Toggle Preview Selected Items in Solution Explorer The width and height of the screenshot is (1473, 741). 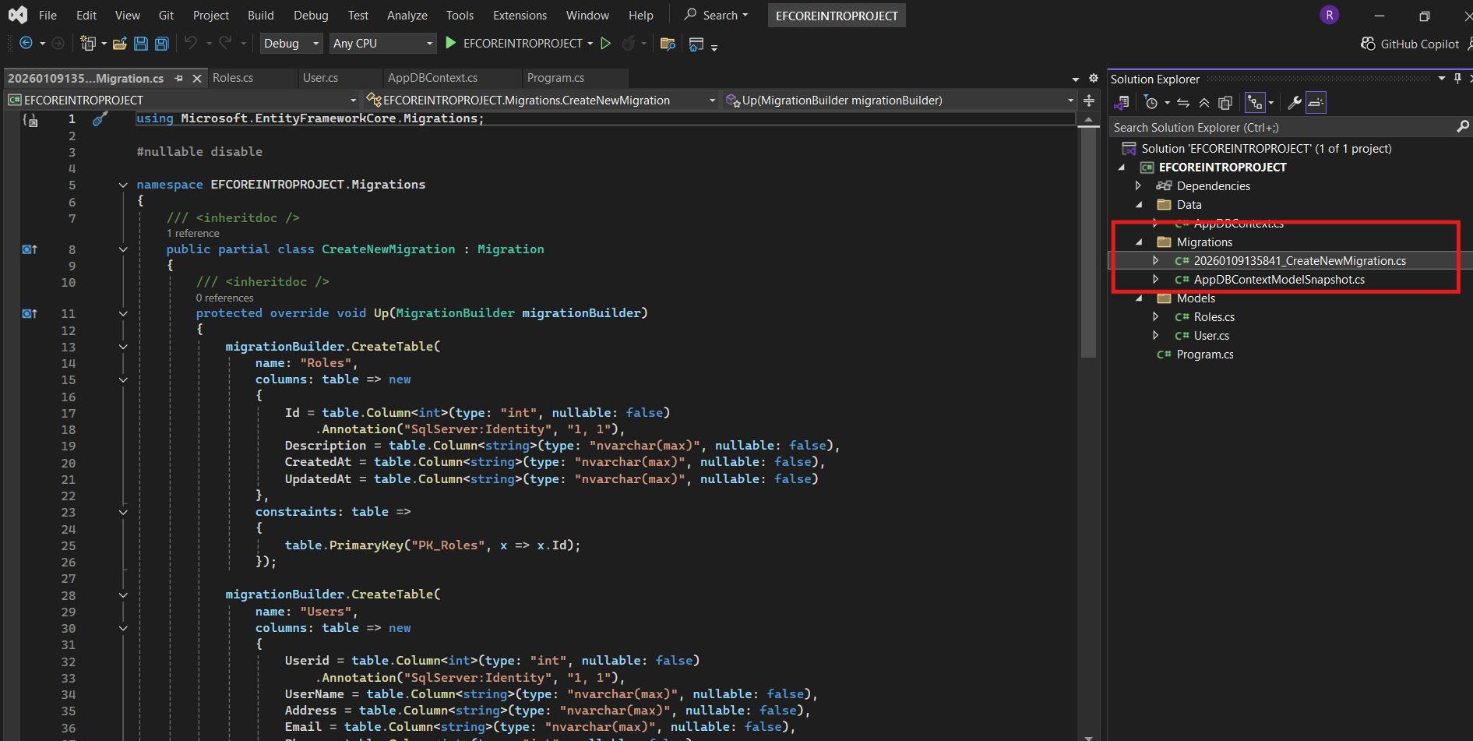click(x=1316, y=103)
